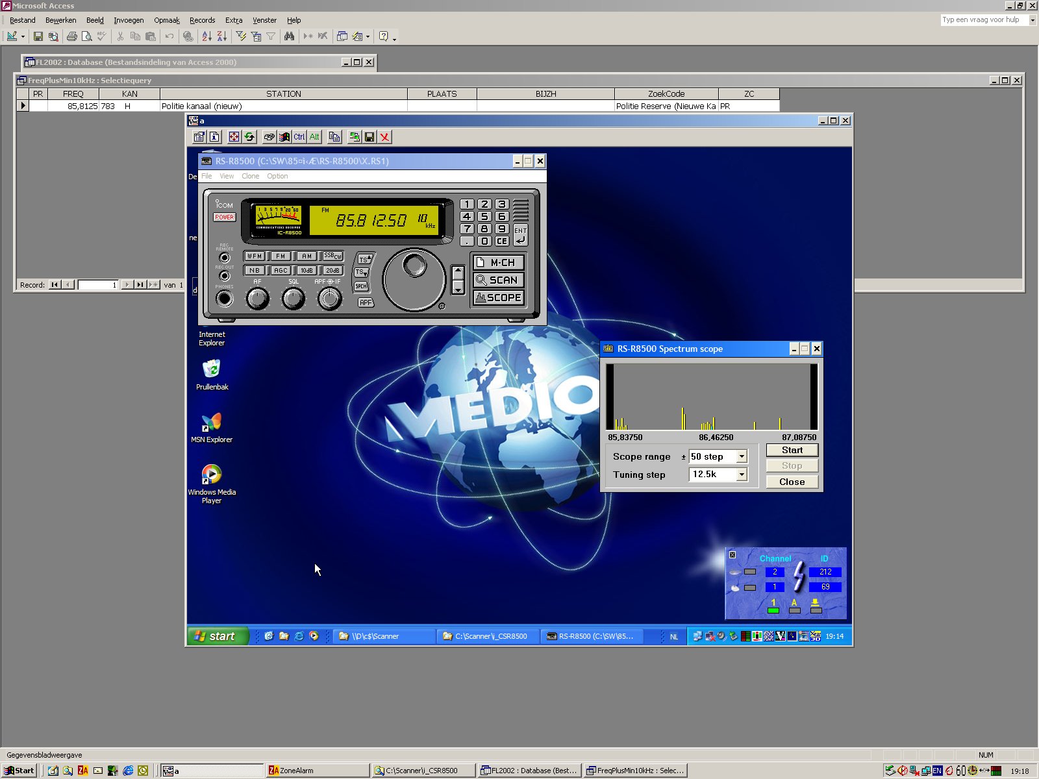Open the Bestand menu
This screenshot has width=1039, height=779.
click(23, 20)
